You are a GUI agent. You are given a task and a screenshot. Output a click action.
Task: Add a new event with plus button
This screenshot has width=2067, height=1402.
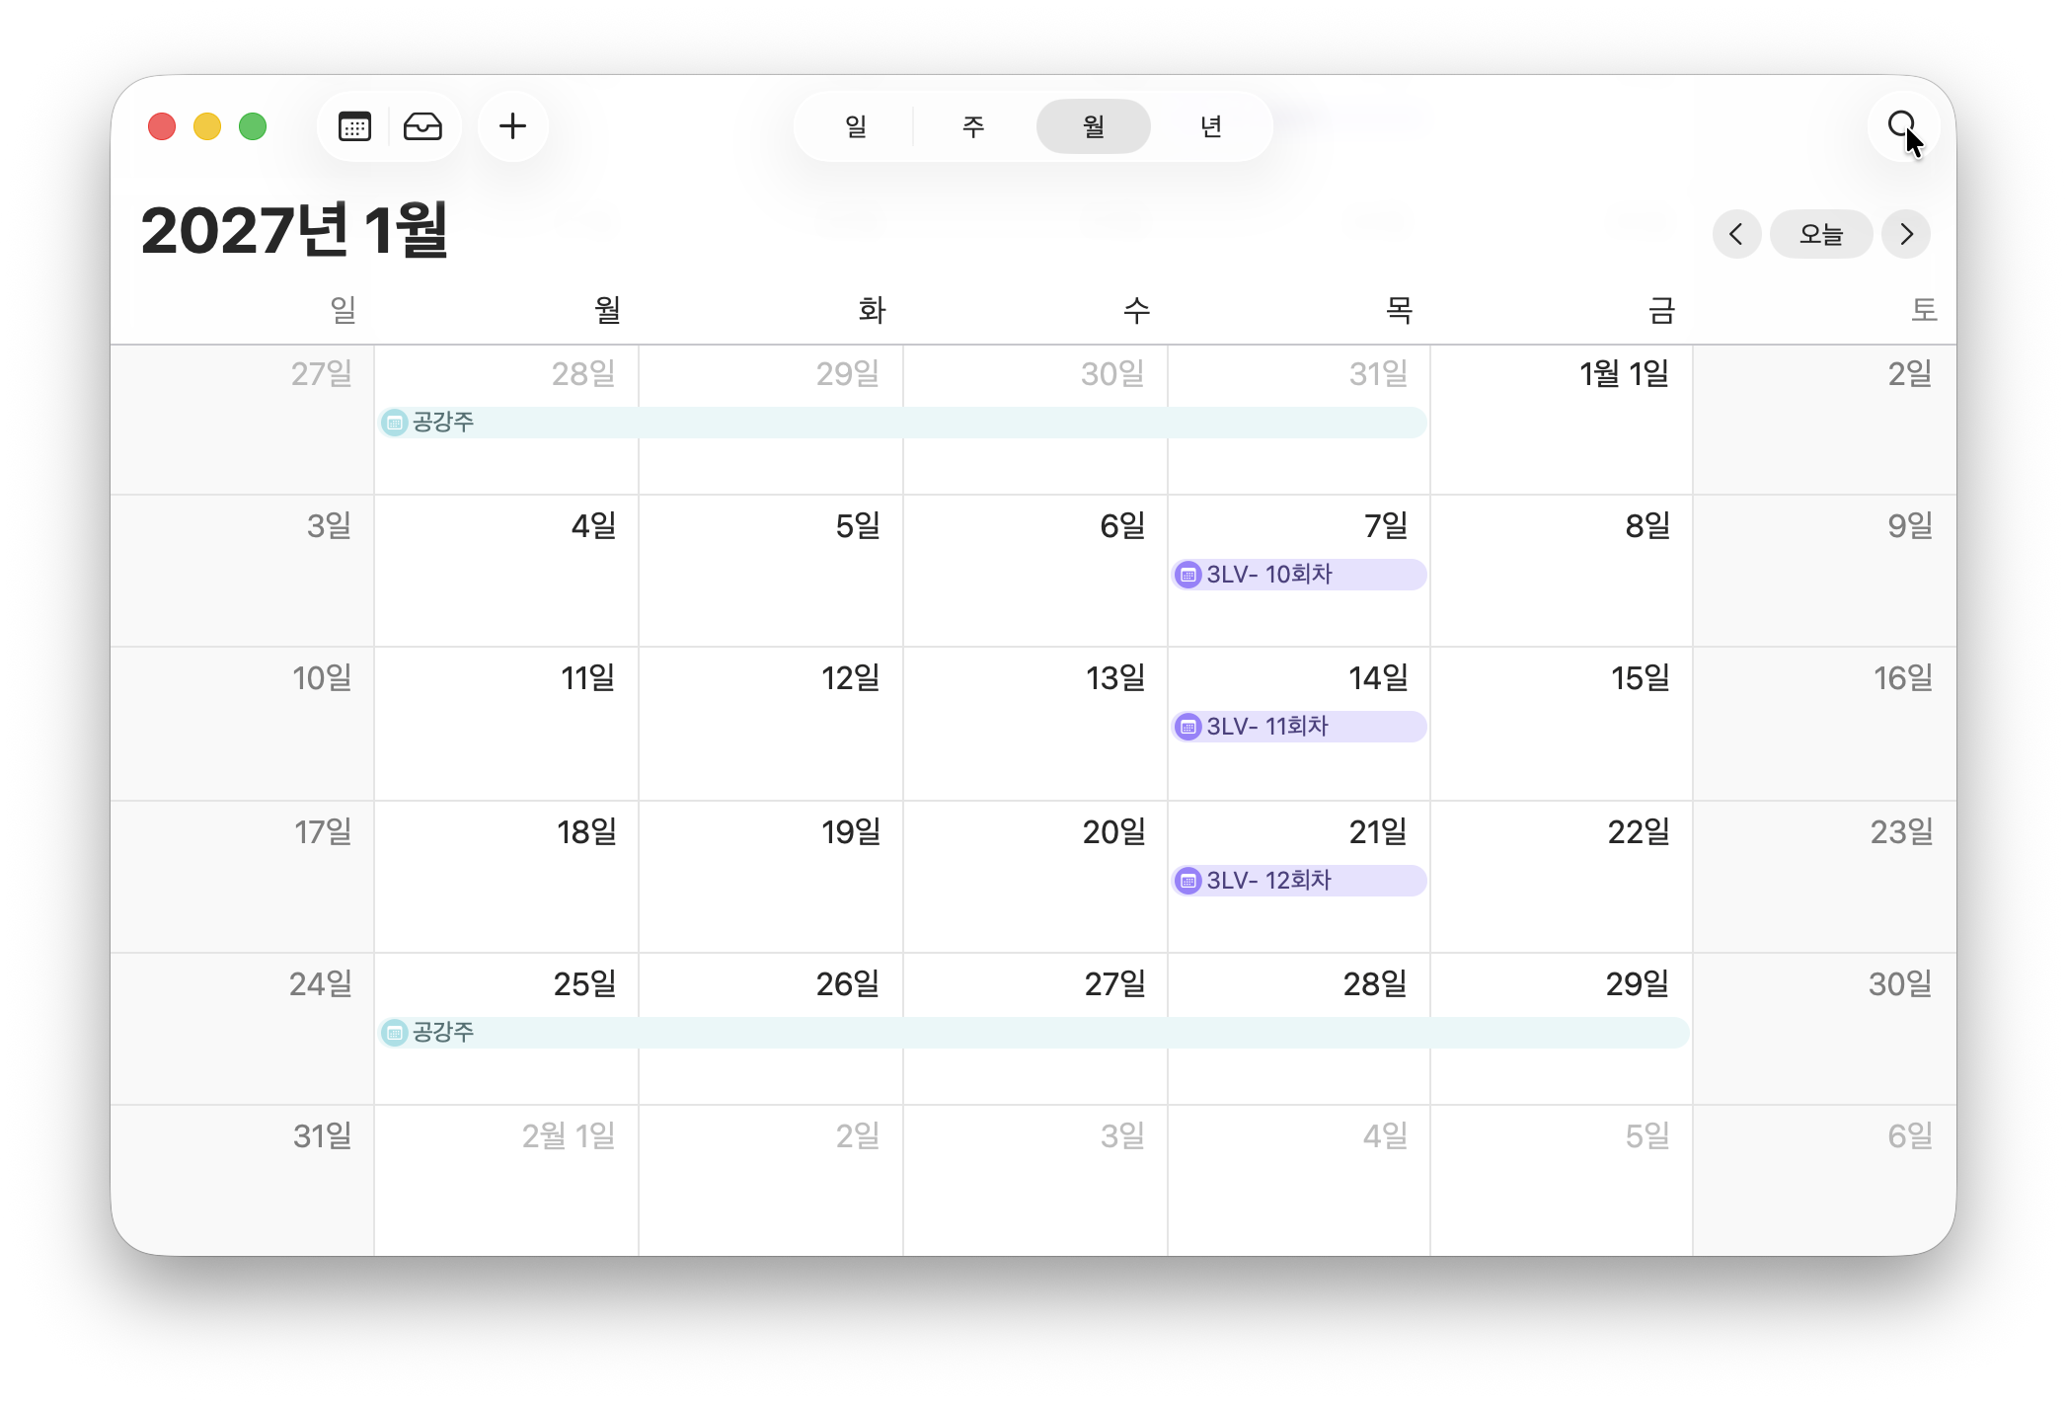512,126
